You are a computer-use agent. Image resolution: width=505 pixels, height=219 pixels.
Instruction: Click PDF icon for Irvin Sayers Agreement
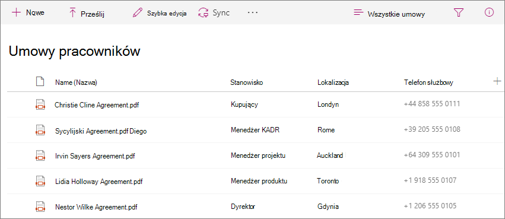pos(40,155)
